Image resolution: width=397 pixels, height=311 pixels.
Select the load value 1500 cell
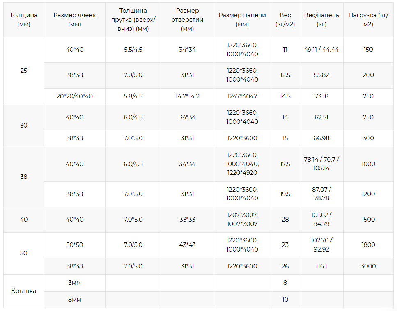tap(368, 220)
